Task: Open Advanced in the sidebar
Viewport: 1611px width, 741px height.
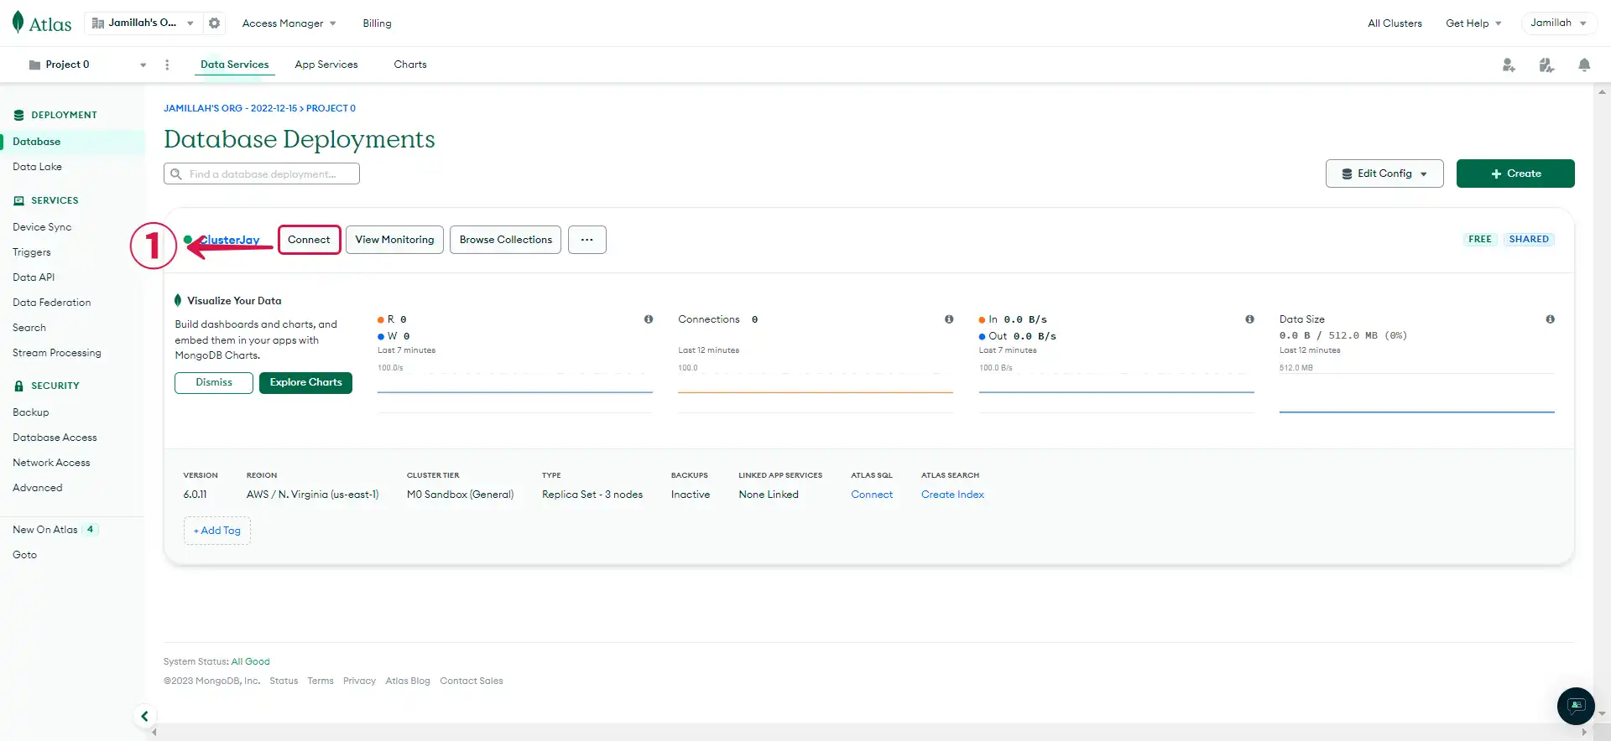Action: coord(38,488)
